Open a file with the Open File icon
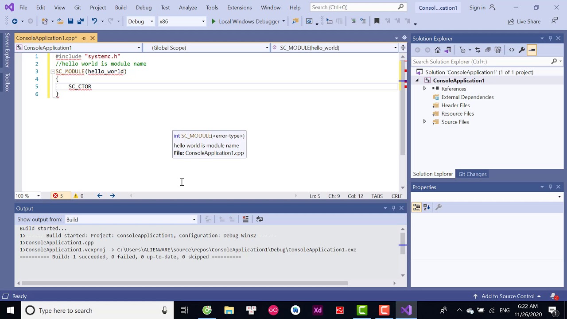Image resolution: width=567 pixels, height=319 pixels. (x=59, y=21)
